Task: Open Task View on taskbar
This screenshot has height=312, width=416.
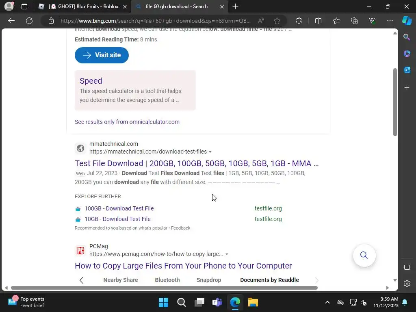Action: click(x=199, y=302)
